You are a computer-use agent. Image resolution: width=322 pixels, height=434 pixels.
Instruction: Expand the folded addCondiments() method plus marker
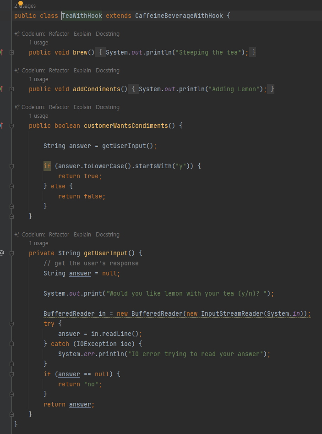11,89
